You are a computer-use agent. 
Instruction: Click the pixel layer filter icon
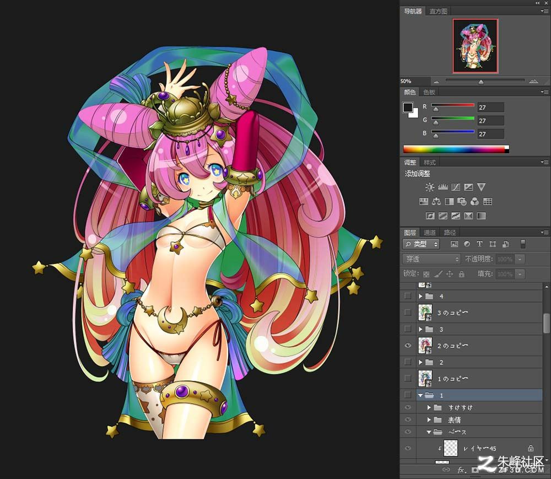pos(455,244)
